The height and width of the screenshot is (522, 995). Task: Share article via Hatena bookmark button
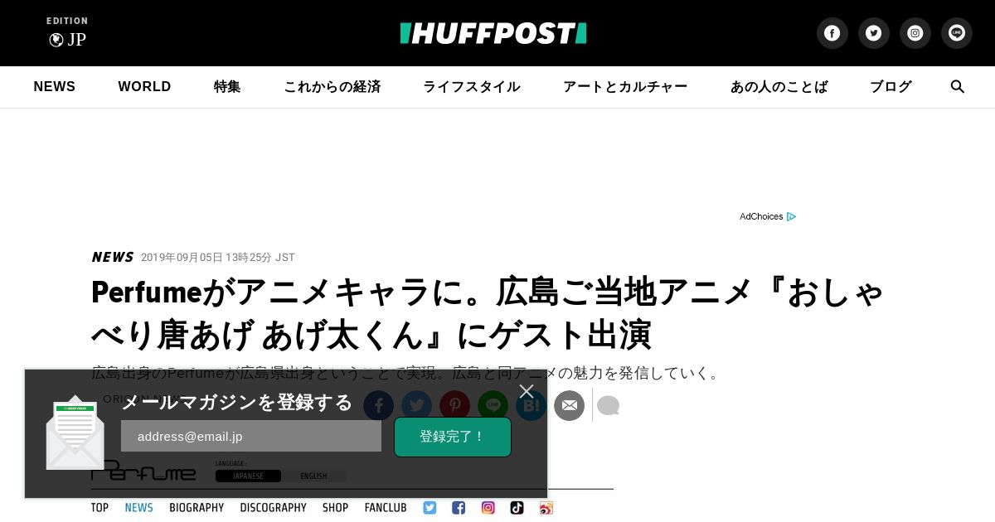click(531, 406)
